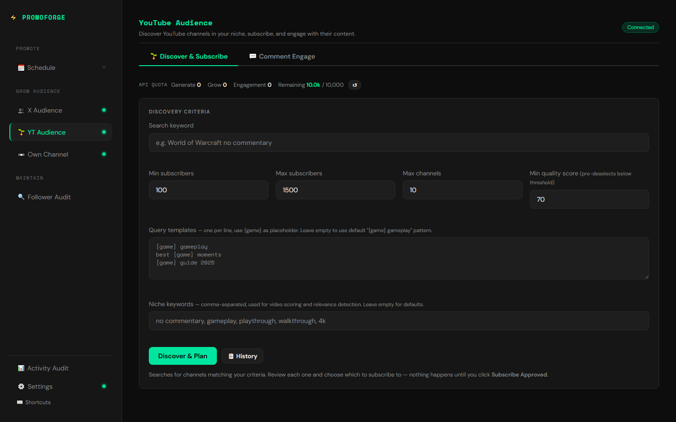Click the YT Audience seedling icon
Image resolution: width=676 pixels, height=422 pixels.
click(x=21, y=132)
